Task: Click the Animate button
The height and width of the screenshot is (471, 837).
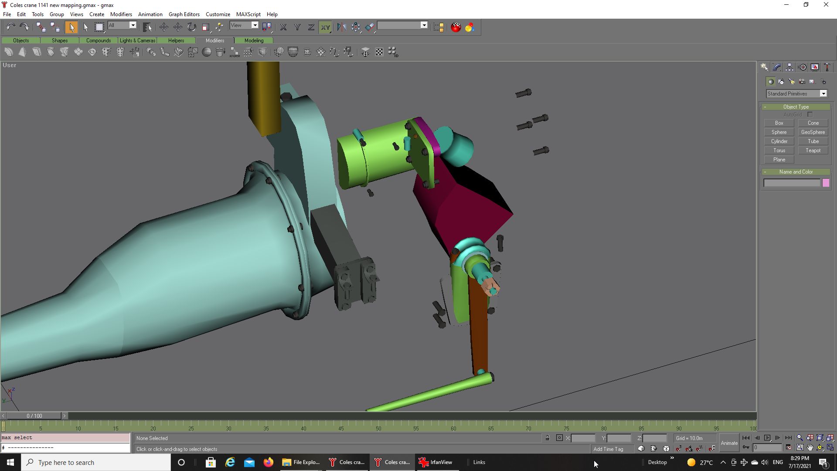Action: [729, 443]
